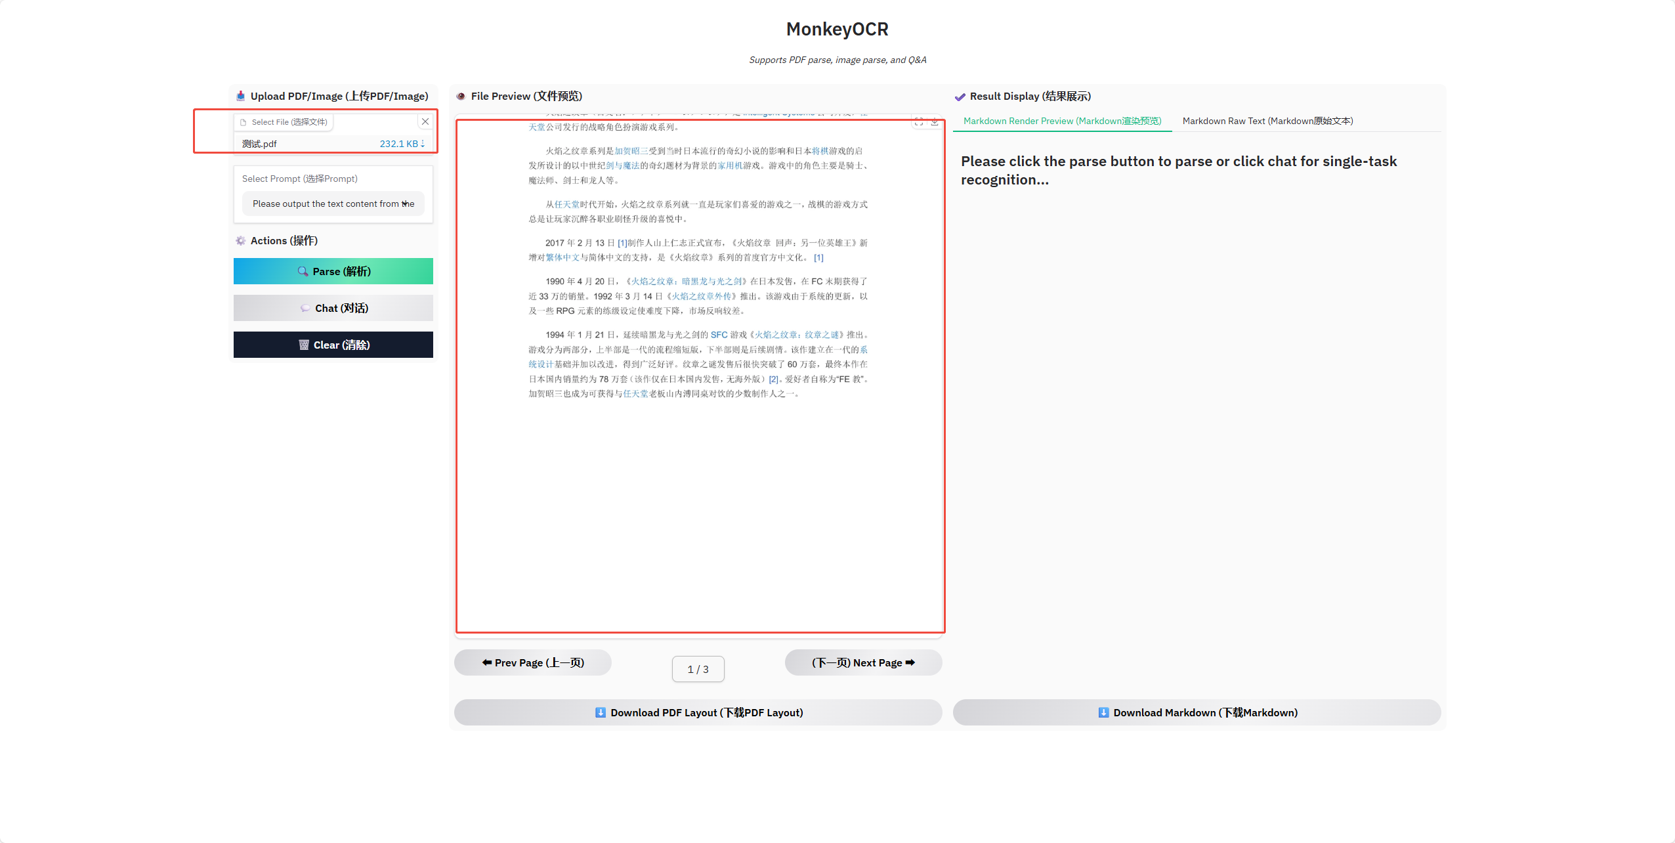Click the MonkeyOCR title

(838, 29)
